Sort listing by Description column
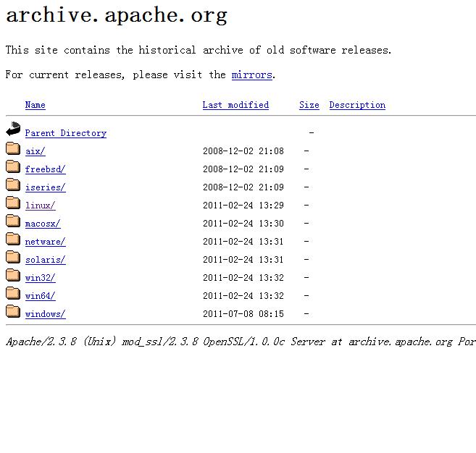This screenshot has width=476, height=453. click(357, 105)
